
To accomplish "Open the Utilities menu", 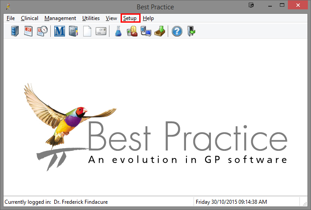I will [x=91, y=18].
